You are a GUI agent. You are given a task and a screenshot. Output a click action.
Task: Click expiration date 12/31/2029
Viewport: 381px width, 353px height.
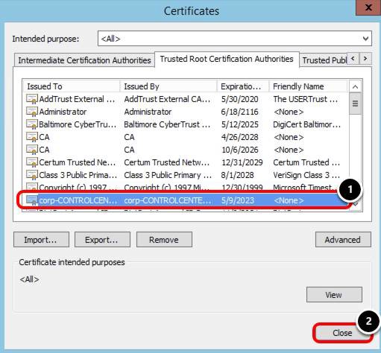point(242,162)
